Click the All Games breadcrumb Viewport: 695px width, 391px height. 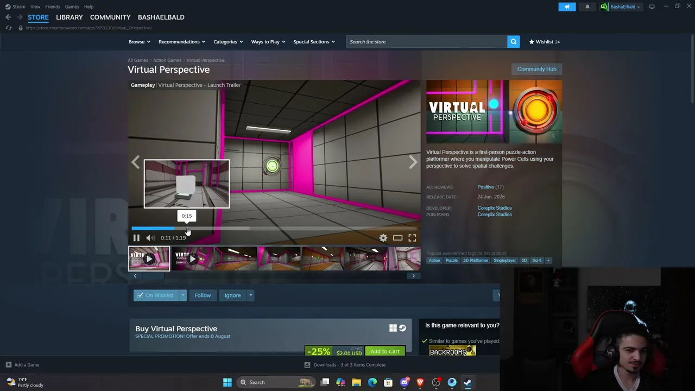pos(138,60)
